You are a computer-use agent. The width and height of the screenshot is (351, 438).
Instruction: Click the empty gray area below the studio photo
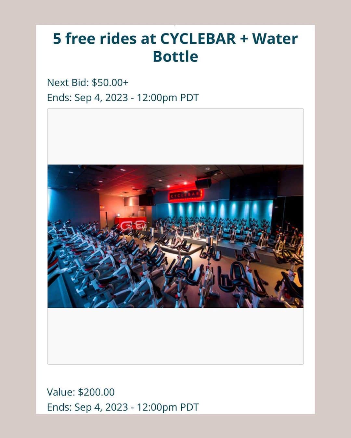coord(175,336)
